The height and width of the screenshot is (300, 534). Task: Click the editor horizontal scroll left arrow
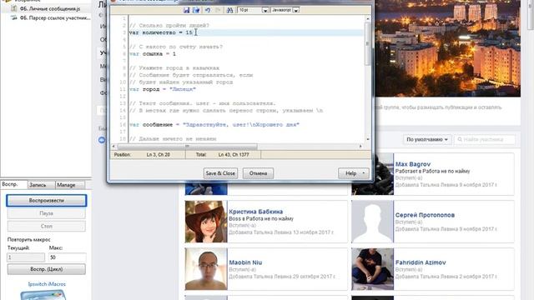(x=113, y=147)
